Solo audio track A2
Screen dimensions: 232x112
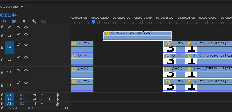(50, 99)
